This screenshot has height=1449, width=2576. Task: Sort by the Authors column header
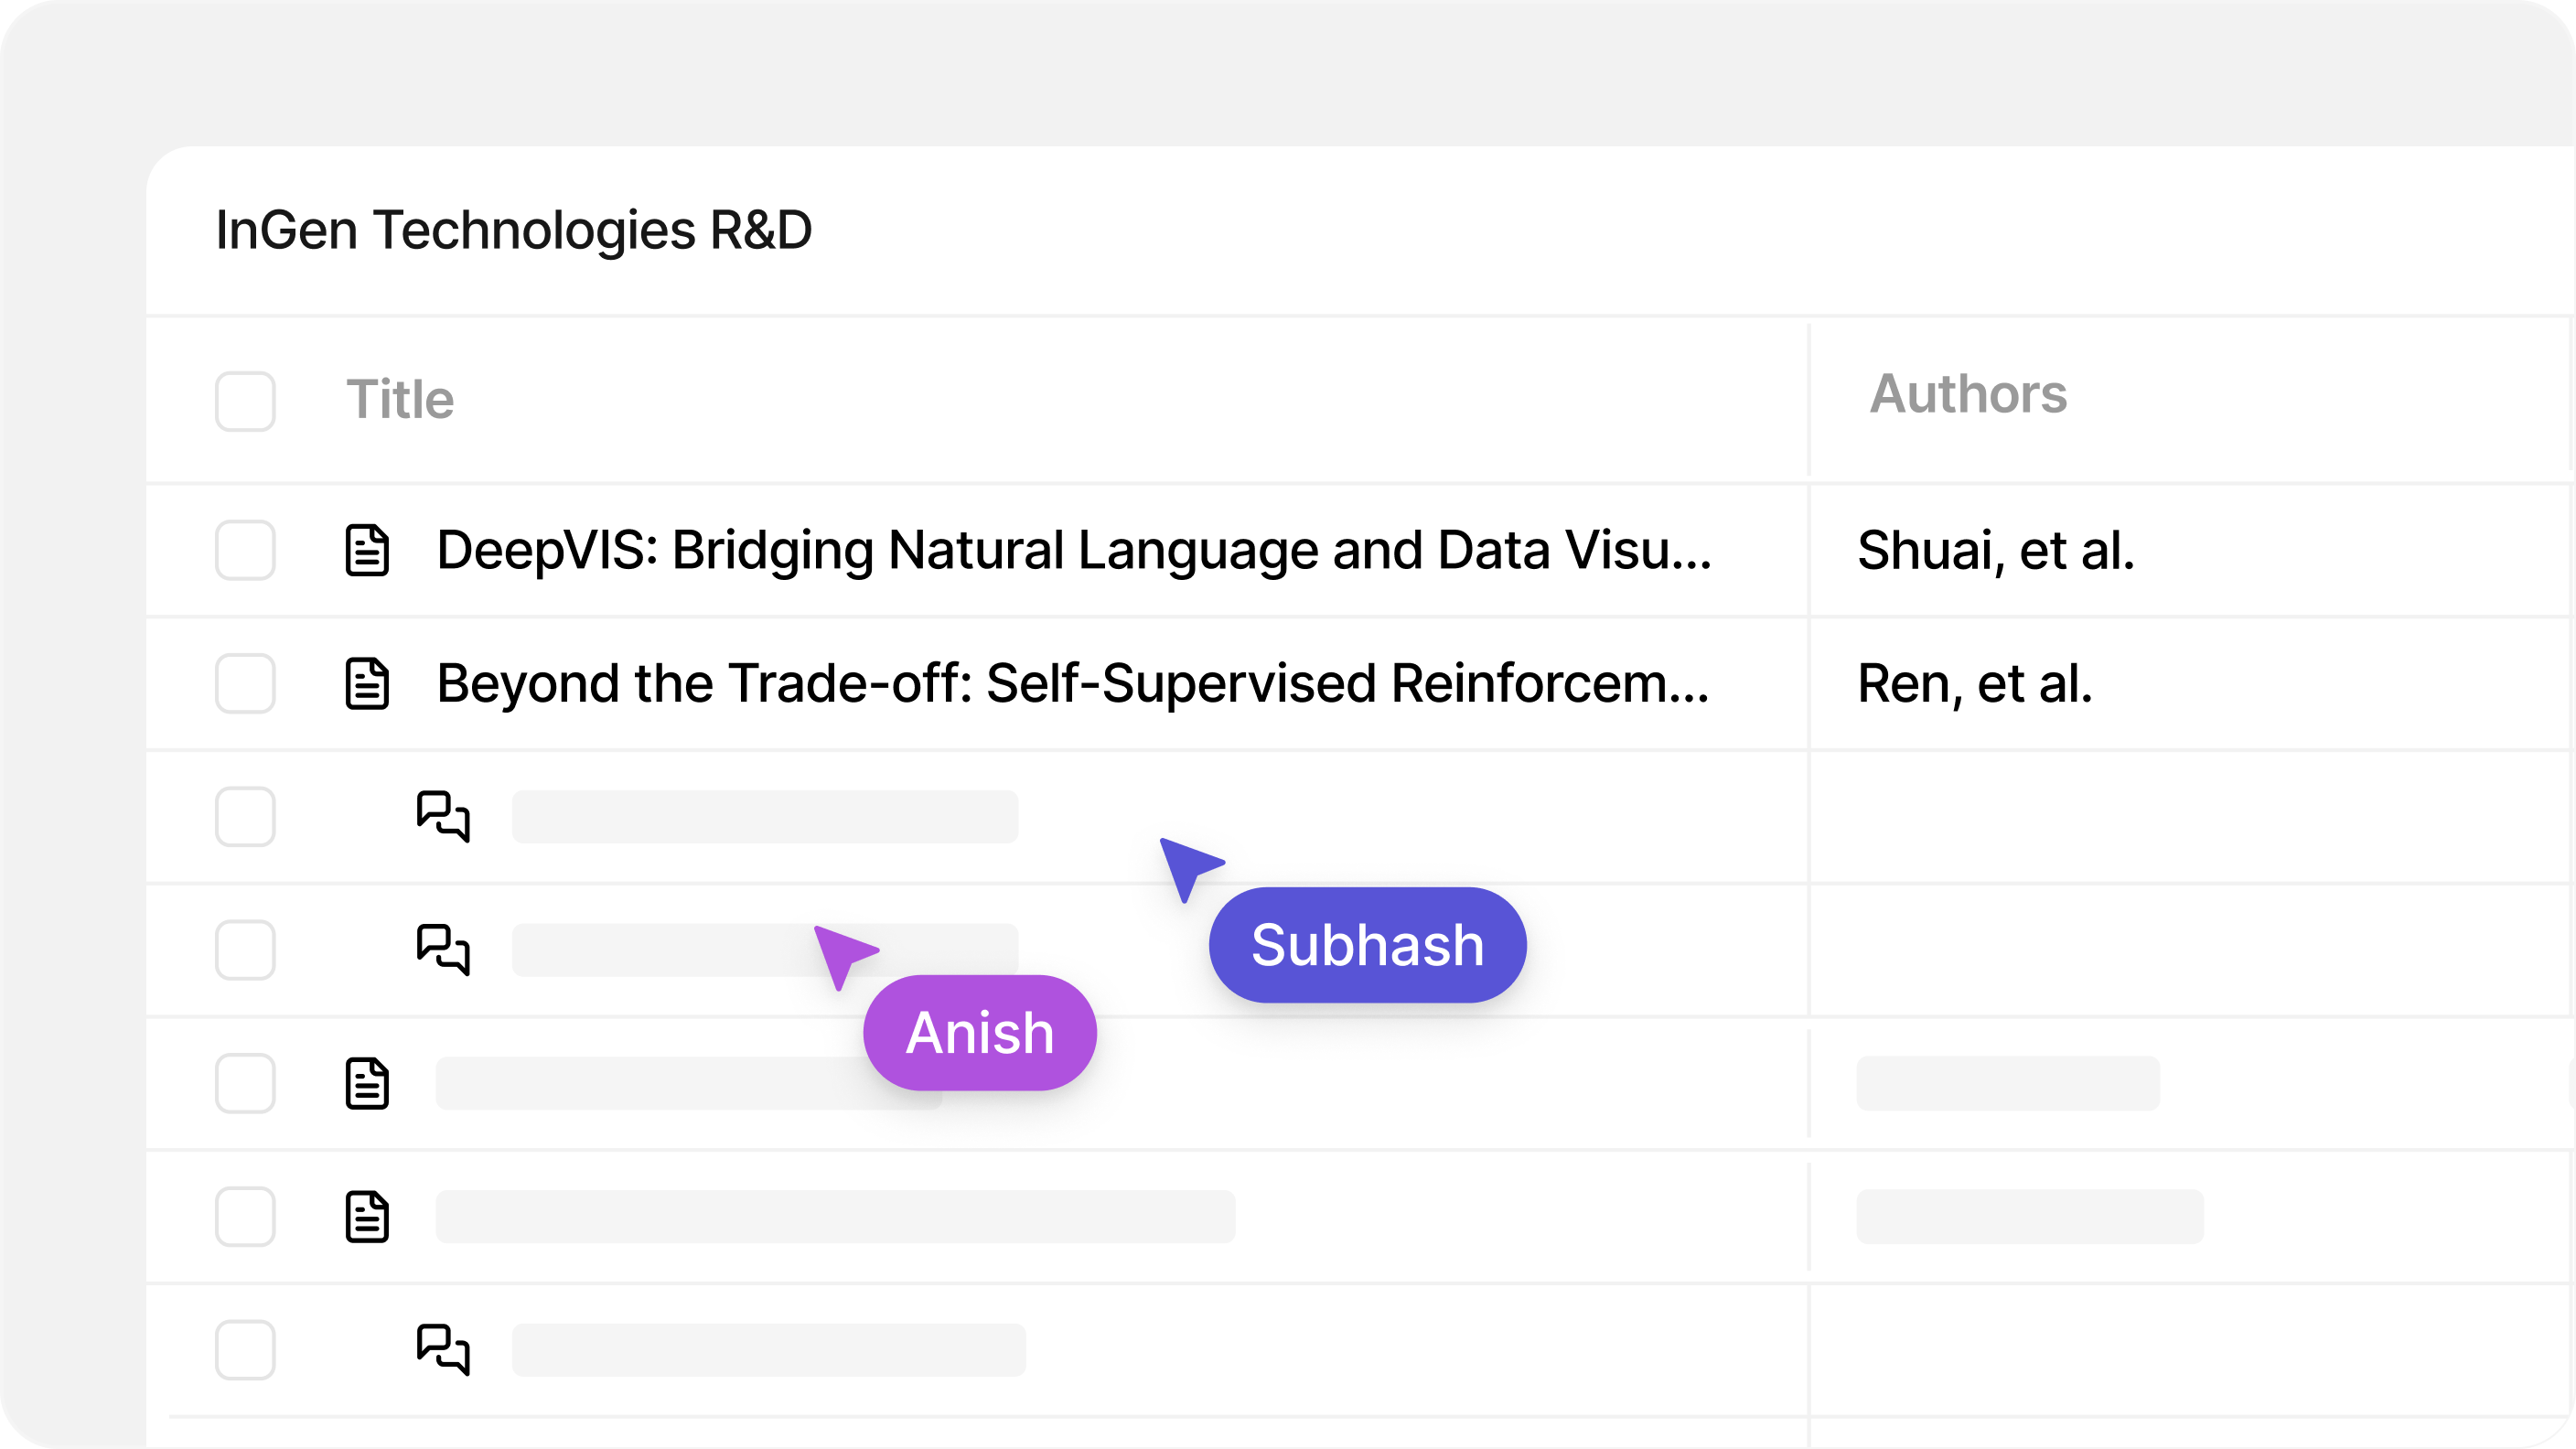point(1968,394)
